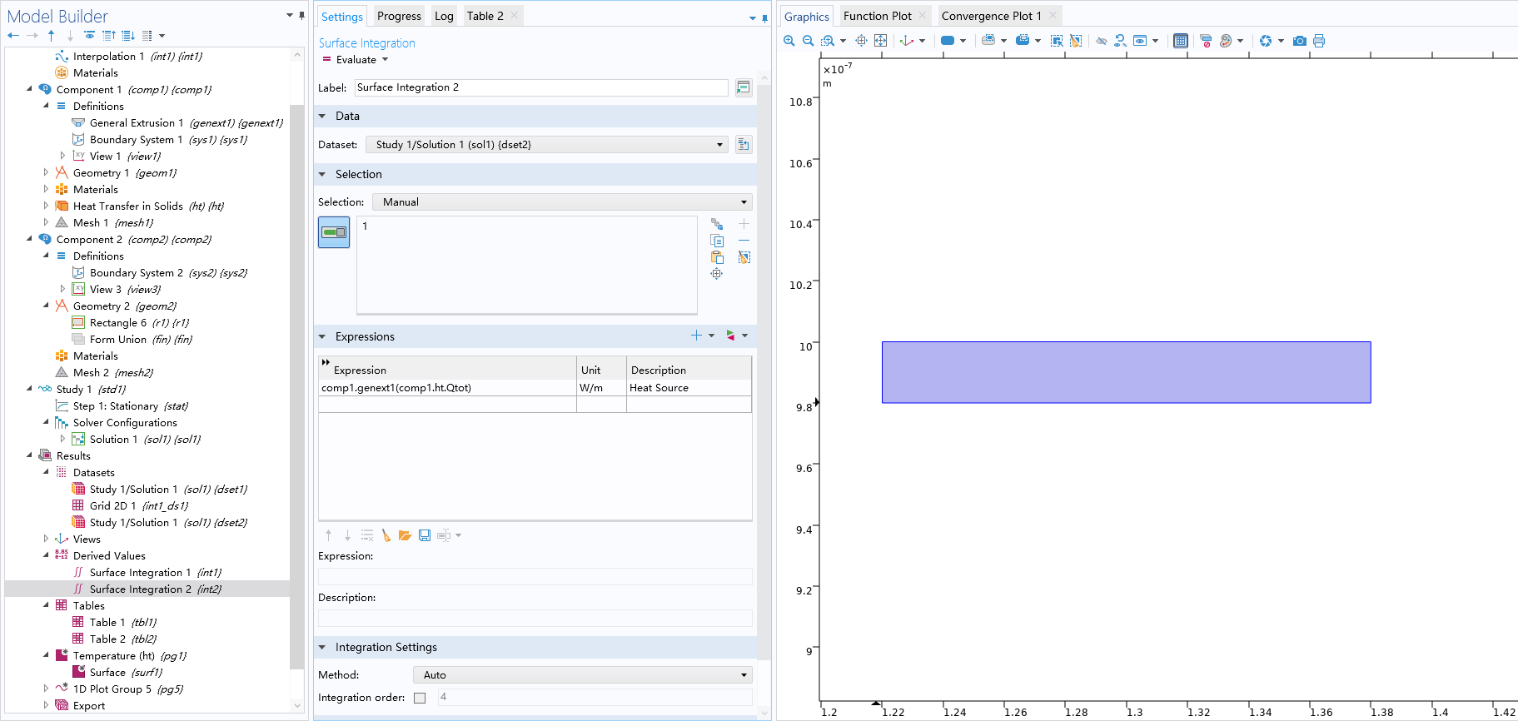Click the Clear Table broom icon under expressions table
This screenshot has width=1518, height=721.
click(386, 535)
